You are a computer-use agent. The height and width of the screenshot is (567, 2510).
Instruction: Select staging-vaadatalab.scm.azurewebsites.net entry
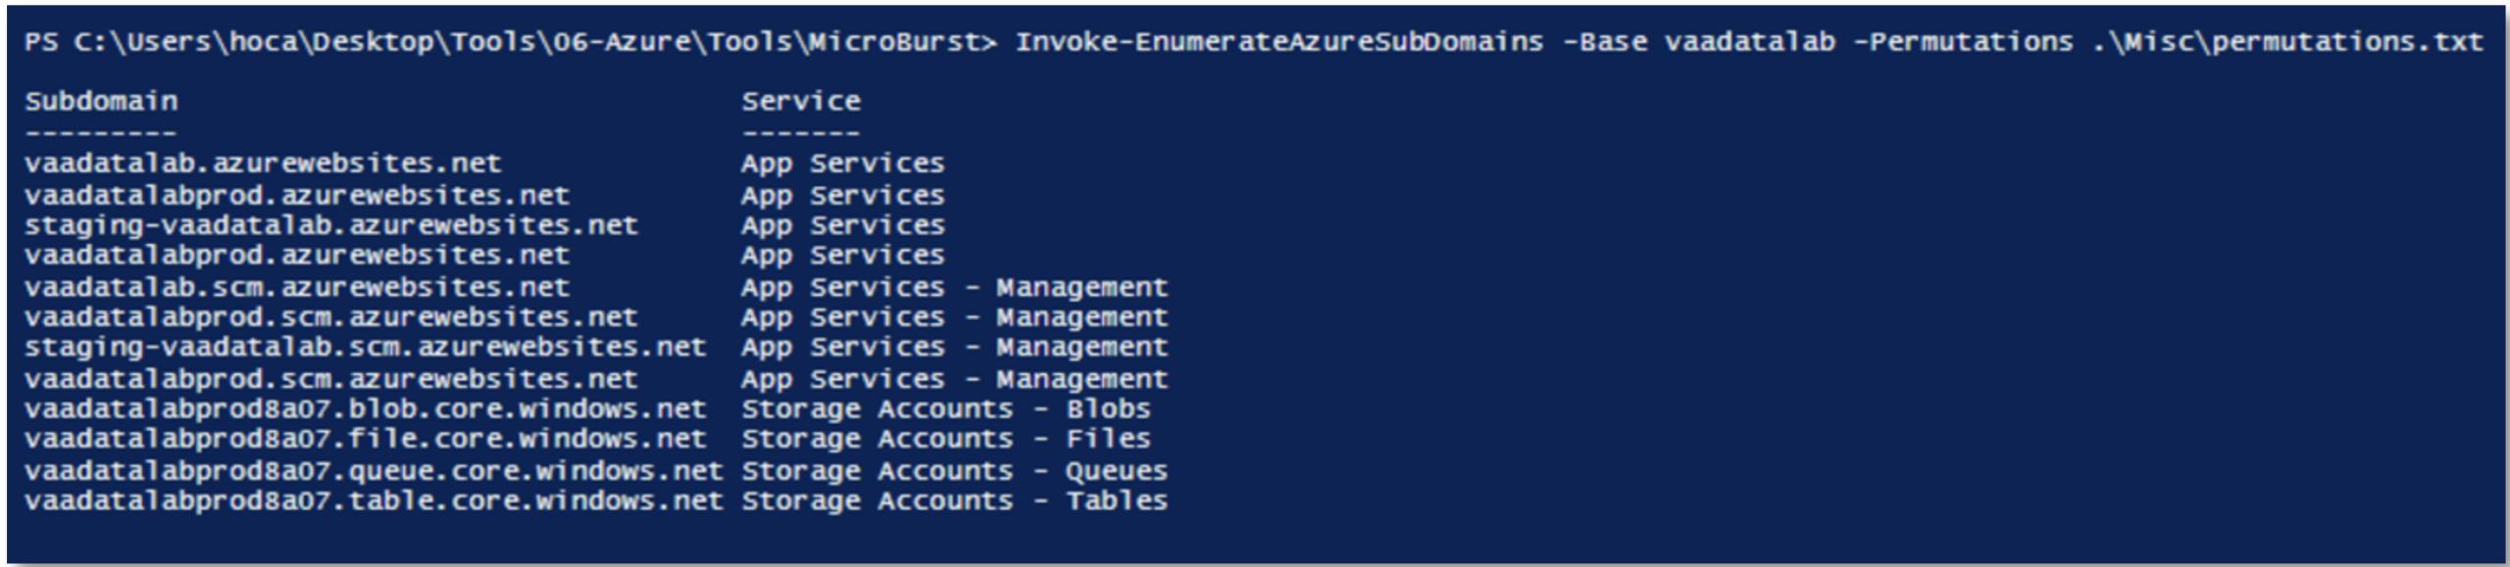point(365,348)
